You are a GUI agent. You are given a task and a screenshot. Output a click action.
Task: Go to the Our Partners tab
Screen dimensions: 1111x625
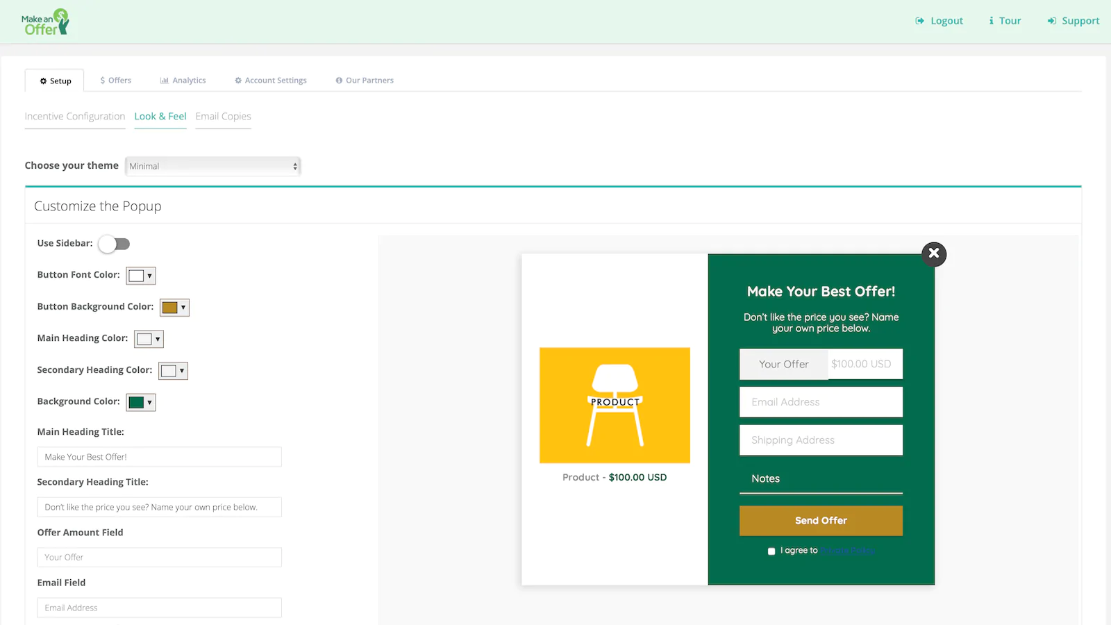(365, 81)
